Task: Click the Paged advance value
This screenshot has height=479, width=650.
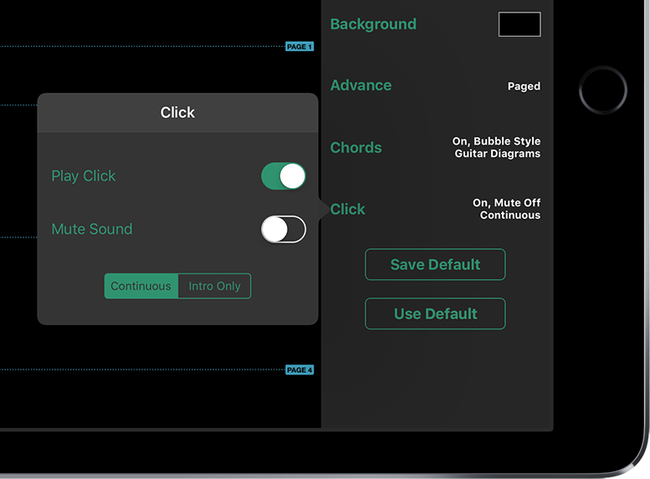Action: click(524, 86)
